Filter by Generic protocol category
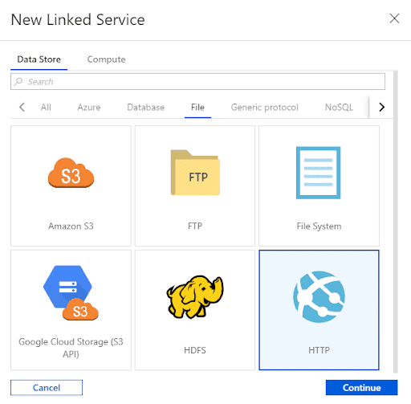The image size is (411, 404). click(264, 108)
